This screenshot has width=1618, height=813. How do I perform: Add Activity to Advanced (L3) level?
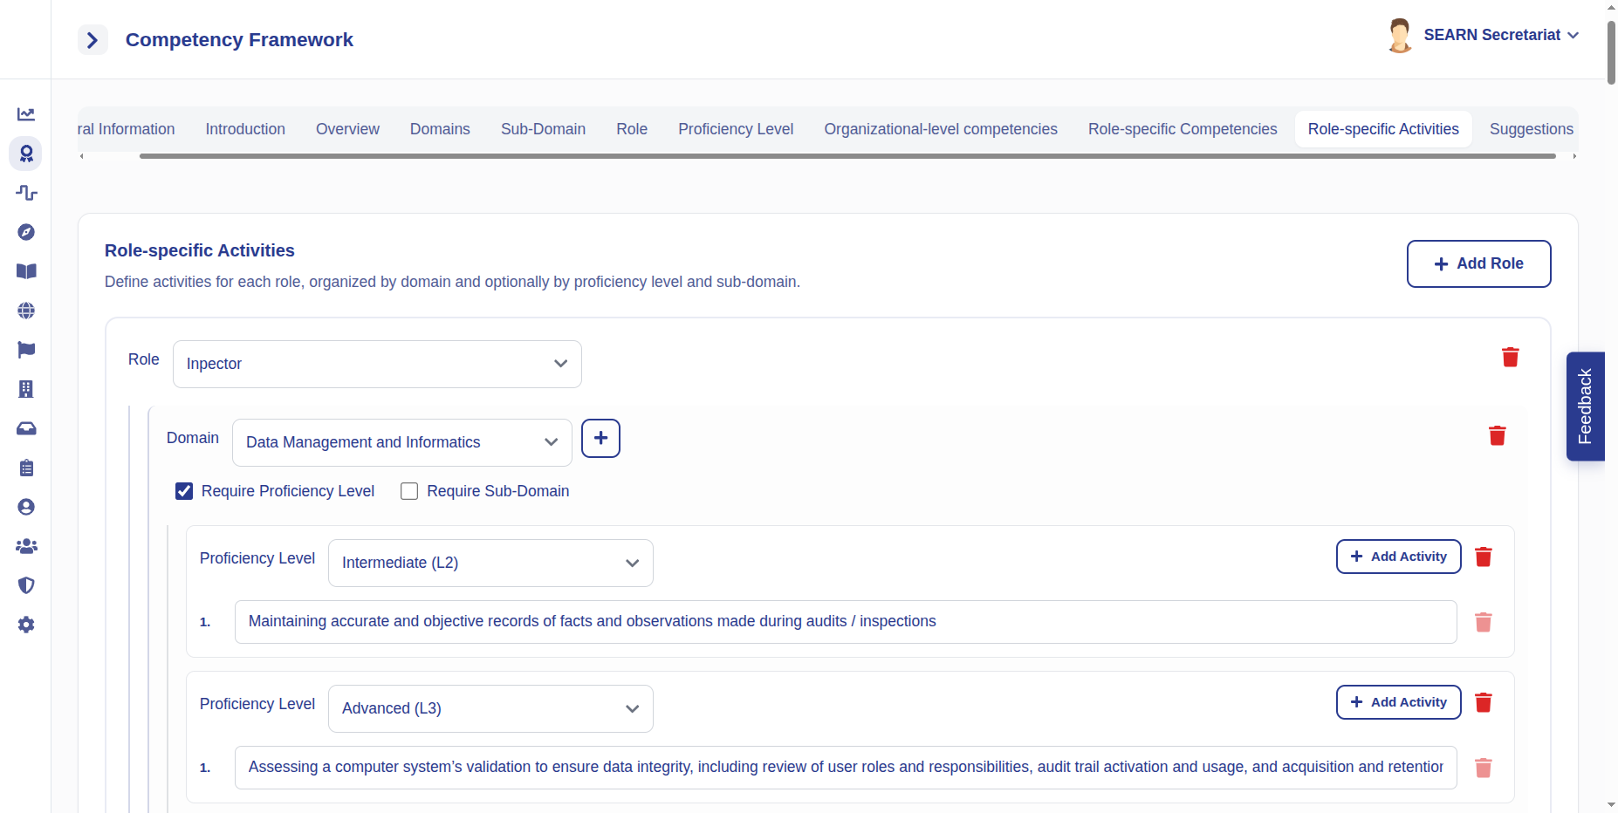(1398, 702)
